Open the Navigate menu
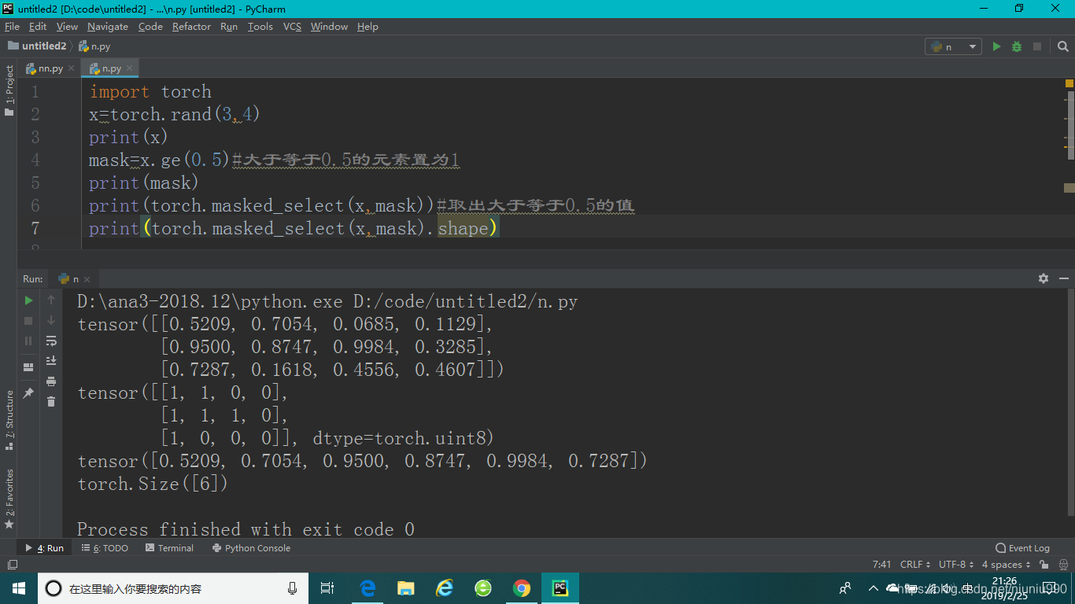Viewport: 1075px width, 604px height. pos(108,26)
